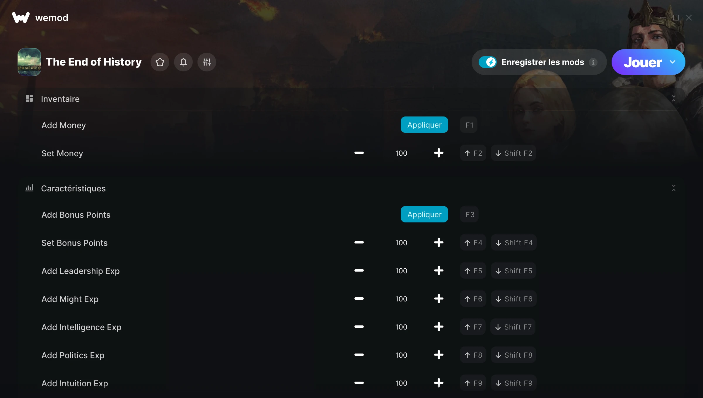Click Appliquer for Add Bonus Points
703x398 pixels.
[424, 214]
